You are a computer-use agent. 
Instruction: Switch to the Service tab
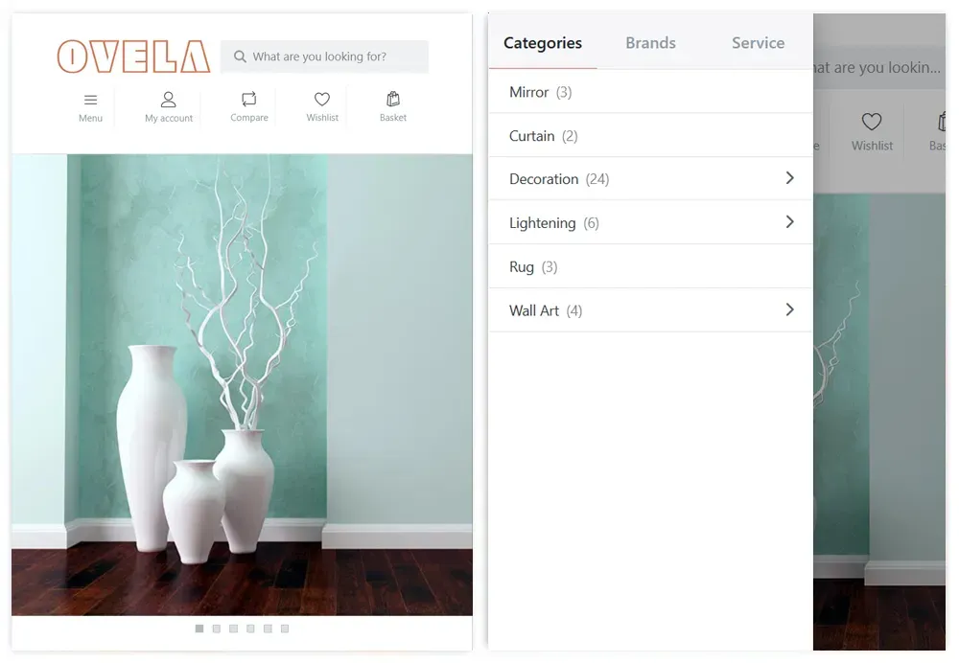click(758, 43)
